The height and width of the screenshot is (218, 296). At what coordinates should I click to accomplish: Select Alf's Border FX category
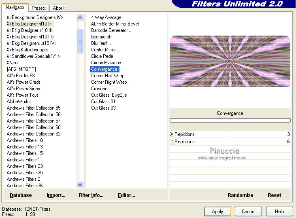tap(21, 76)
